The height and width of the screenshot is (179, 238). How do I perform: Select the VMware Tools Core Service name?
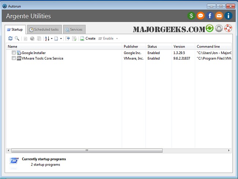pyautogui.click(x=42, y=58)
